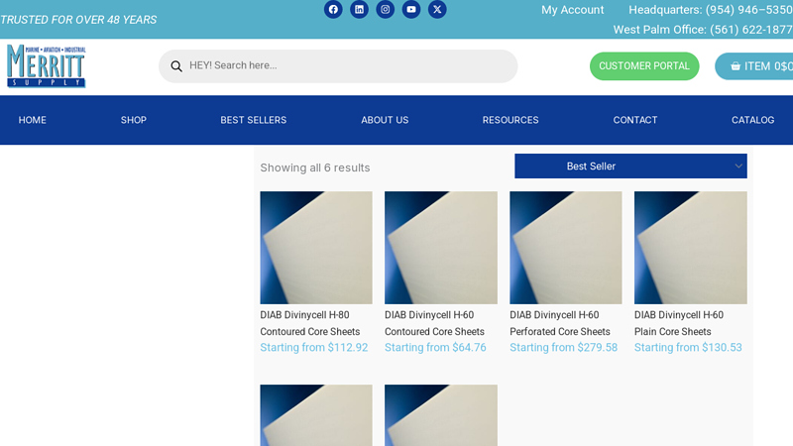The image size is (793, 446).
Task: Click 'Starting from $64.76' price
Action: [x=435, y=348]
